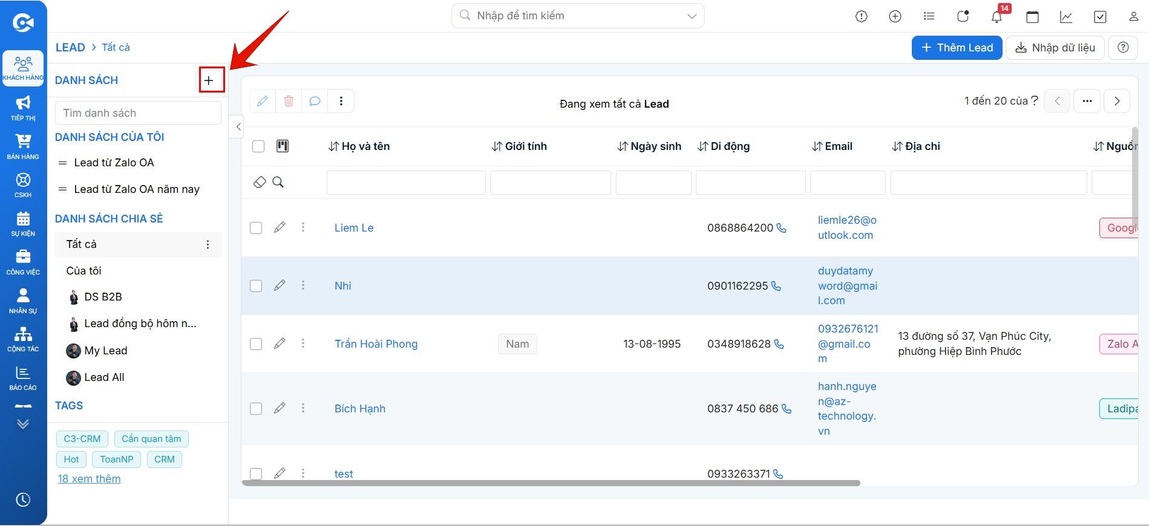
Task: Click the Thêm Lead button
Action: coord(957,48)
